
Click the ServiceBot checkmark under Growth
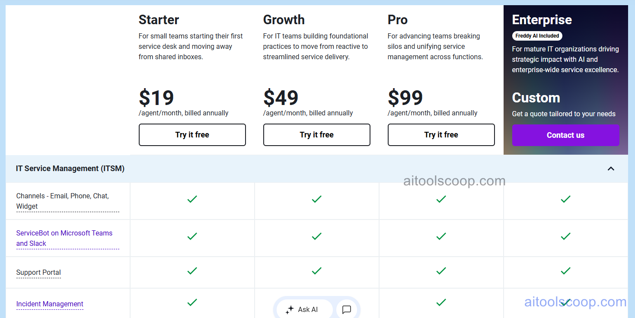click(316, 236)
